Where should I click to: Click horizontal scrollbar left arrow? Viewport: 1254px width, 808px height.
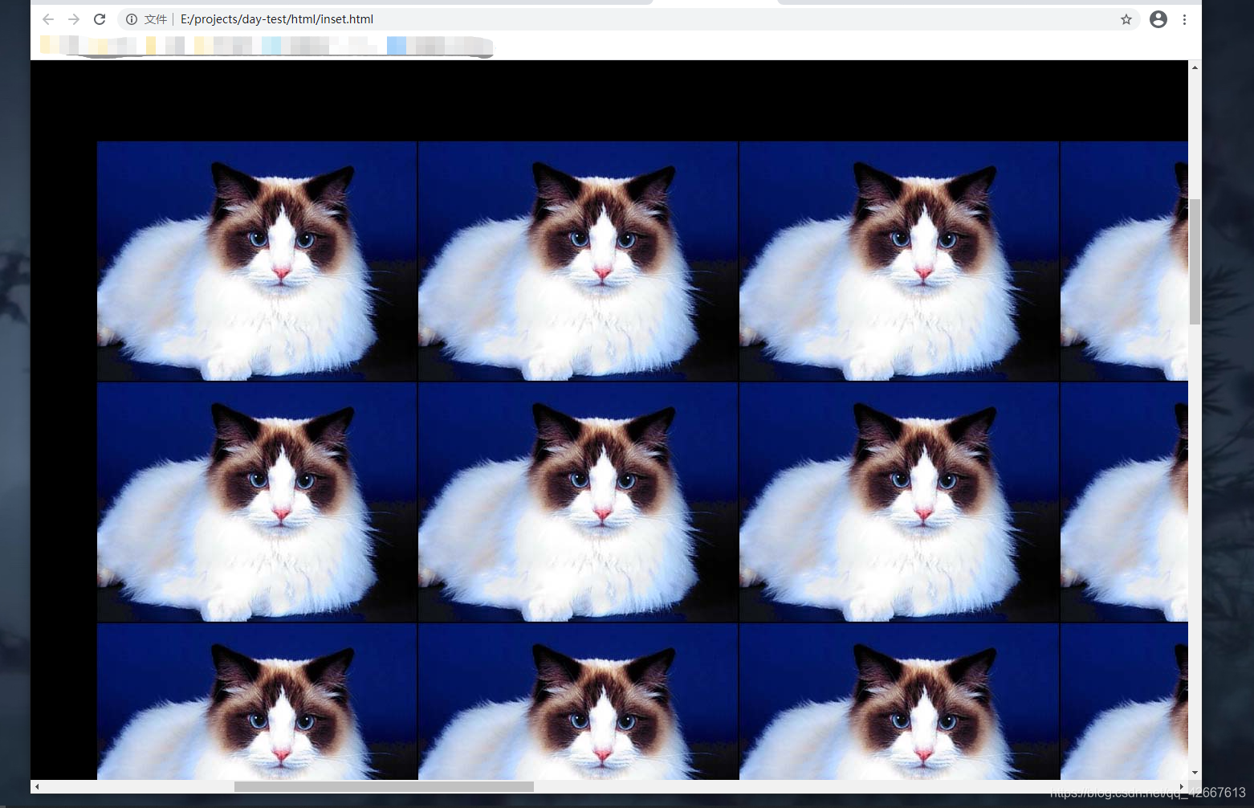[x=38, y=786]
